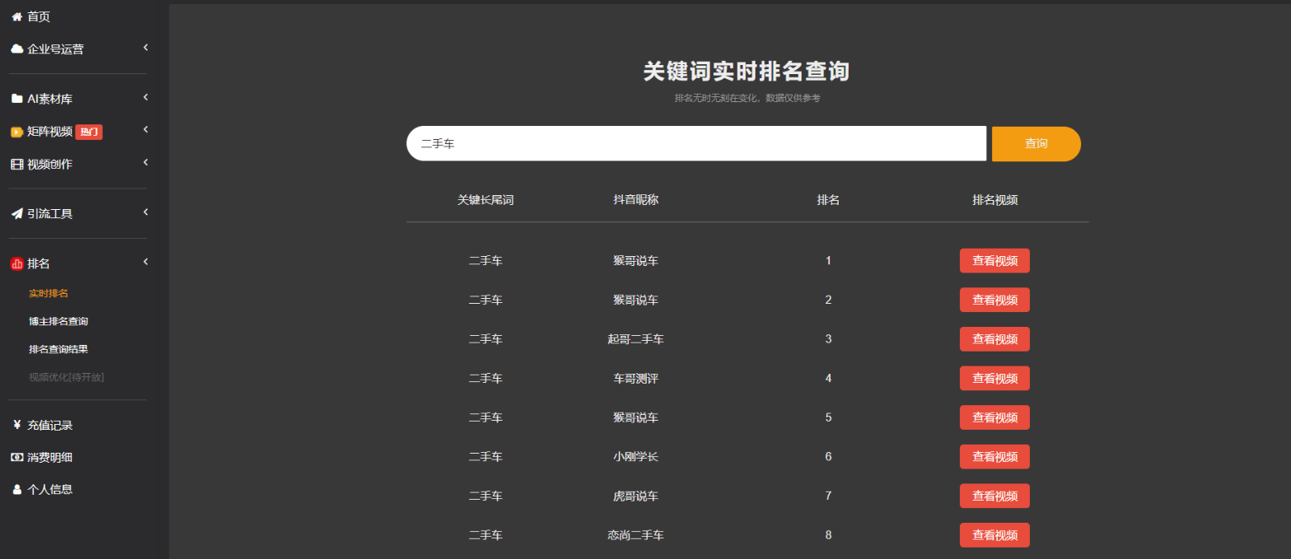Open 消费明细 page
Viewport: 1291px width, 559px height.
(x=50, y=457)
